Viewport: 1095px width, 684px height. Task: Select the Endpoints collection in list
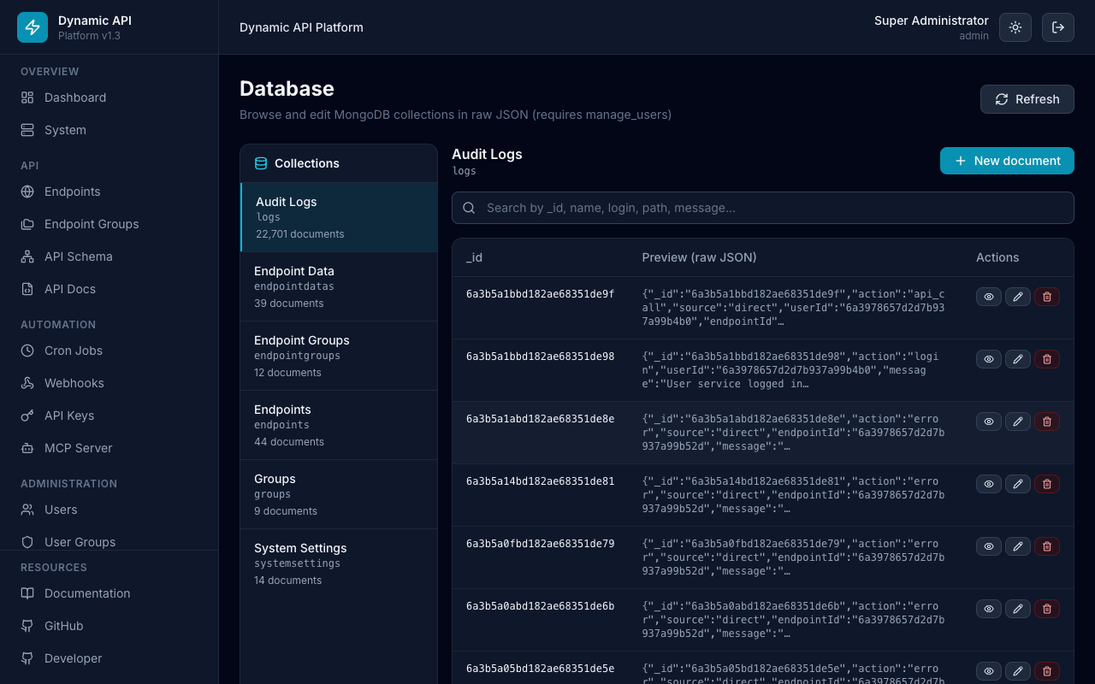tap(339, 425)
